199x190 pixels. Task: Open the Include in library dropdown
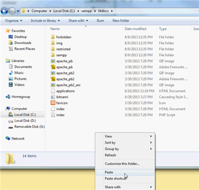[45, 20]
